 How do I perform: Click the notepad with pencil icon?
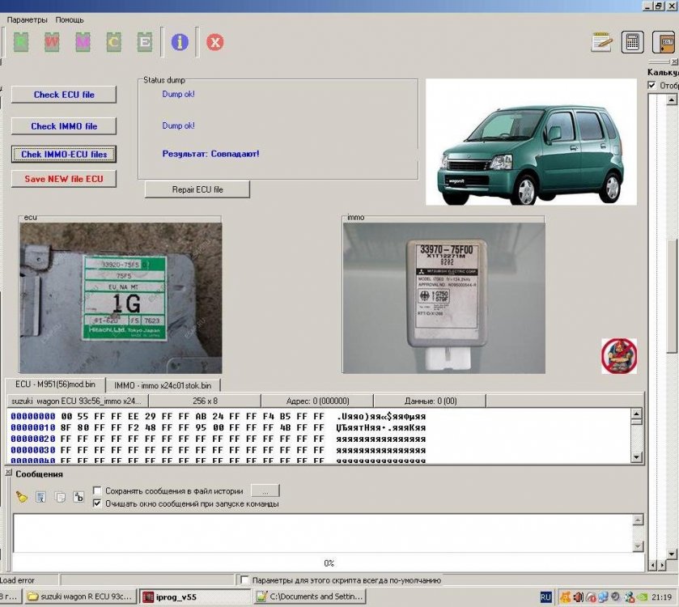601,42
